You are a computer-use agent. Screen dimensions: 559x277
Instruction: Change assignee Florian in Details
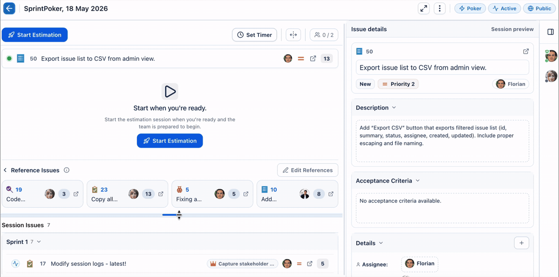(420, 264)
